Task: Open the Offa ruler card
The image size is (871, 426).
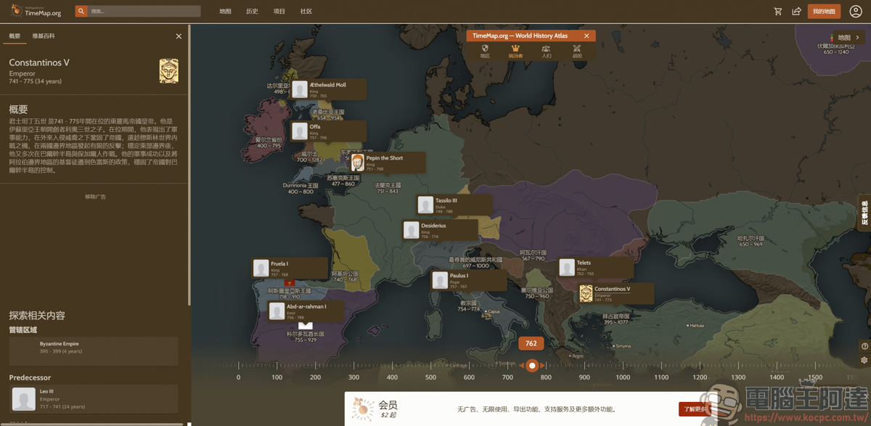Action: 328,131
